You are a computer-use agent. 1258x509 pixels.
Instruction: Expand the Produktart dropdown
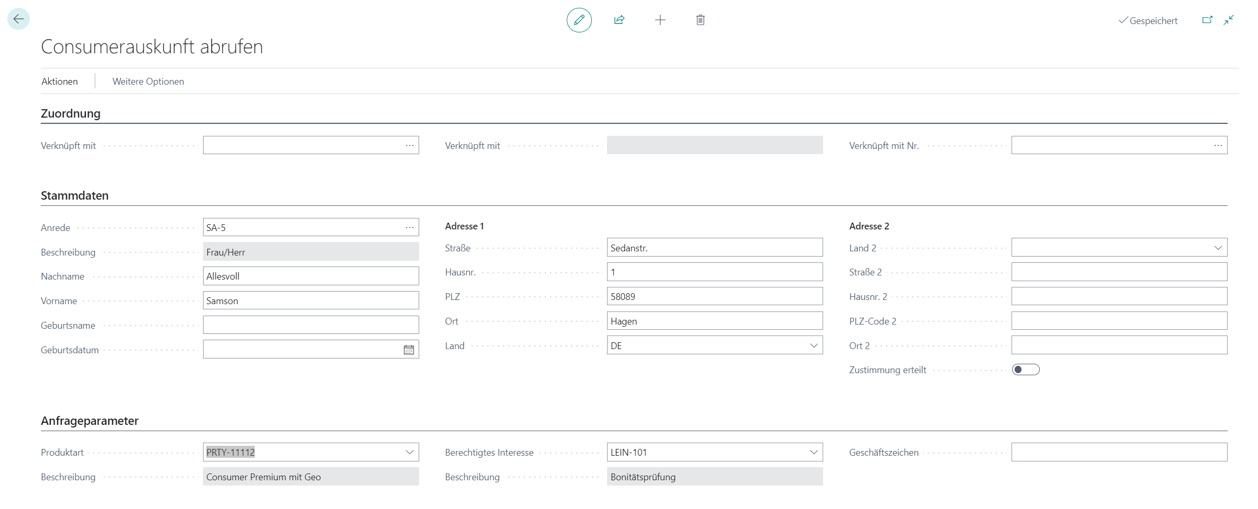click(x=409, y=452)
